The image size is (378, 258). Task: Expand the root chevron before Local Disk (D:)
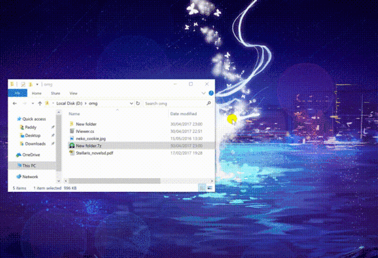pos(53,103)
